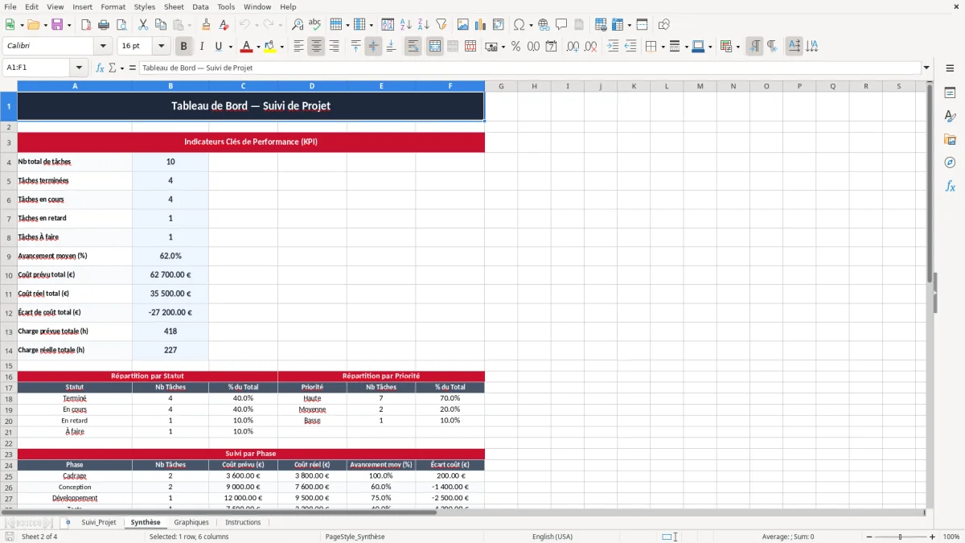Viewport: 965px width, 543px height.
Task: Click the vertical scrollbar
Action: 930,294
